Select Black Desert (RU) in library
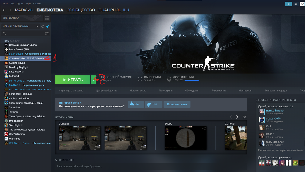The width and height of the screenshot is (305, 172). [x=19, y=49]
